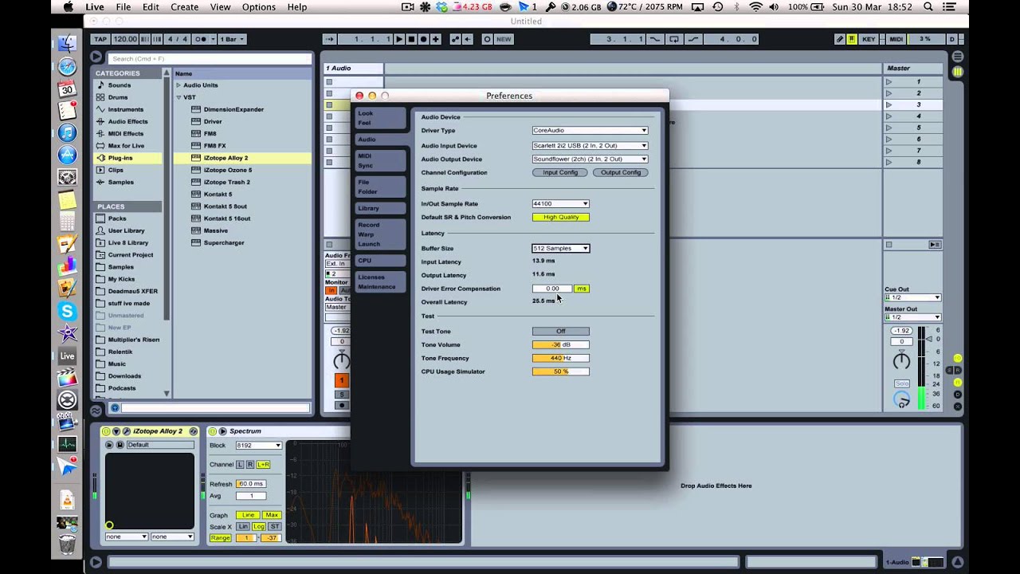
Task: Select iZotope Ozone 5 plug-in
Action: tap(228, 170)
